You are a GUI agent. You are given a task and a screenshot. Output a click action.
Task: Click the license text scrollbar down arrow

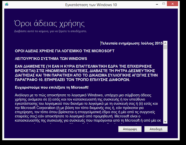click(x=165, y=121)
